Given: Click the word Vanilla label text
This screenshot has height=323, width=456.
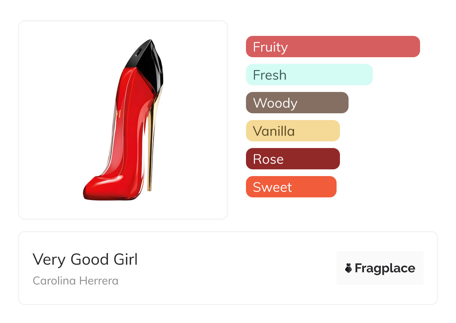Looking at the screenshot, I should click(x=274, y=131).
